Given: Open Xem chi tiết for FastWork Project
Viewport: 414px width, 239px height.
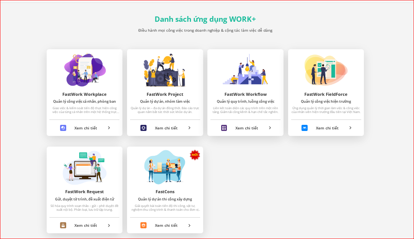Looking at the screenshot, I should (167, 128).
